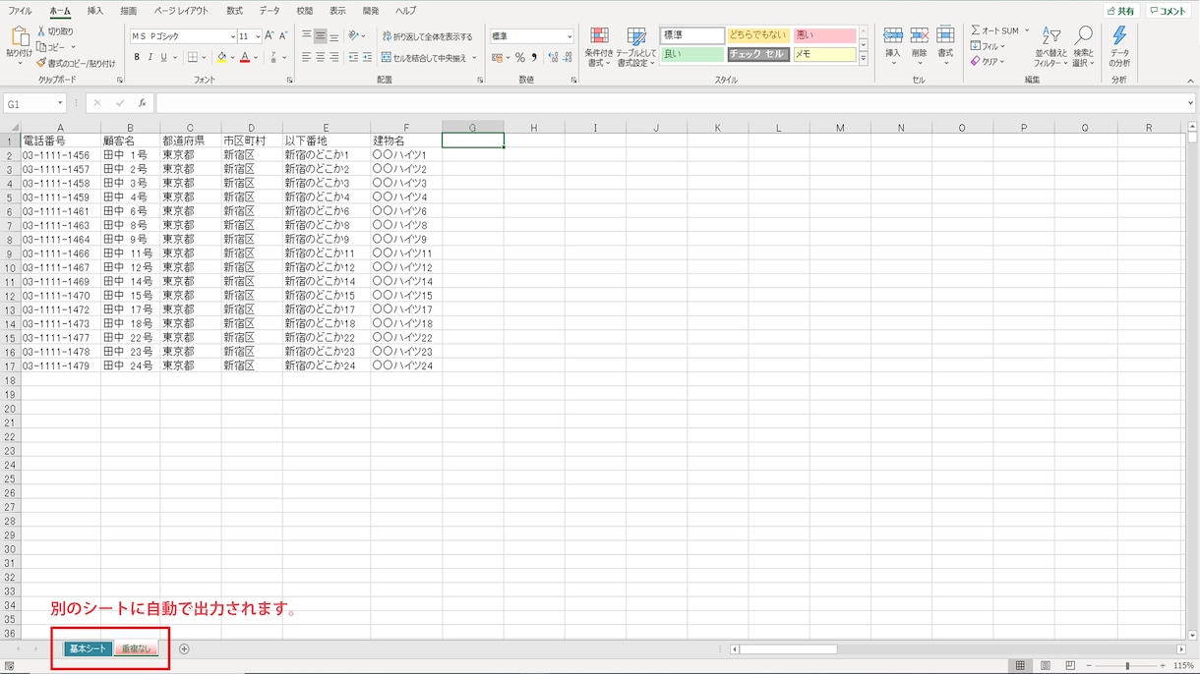
Task: Click the Insert cells (挿入) icon
Action: (893, 36)
